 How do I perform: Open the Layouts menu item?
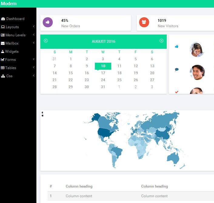pos(18,27)
